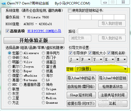Image resolution: width=131 pixels, height=111 pixels.
Task: Select the 明基 brand radio button
Action: point(10,62)
